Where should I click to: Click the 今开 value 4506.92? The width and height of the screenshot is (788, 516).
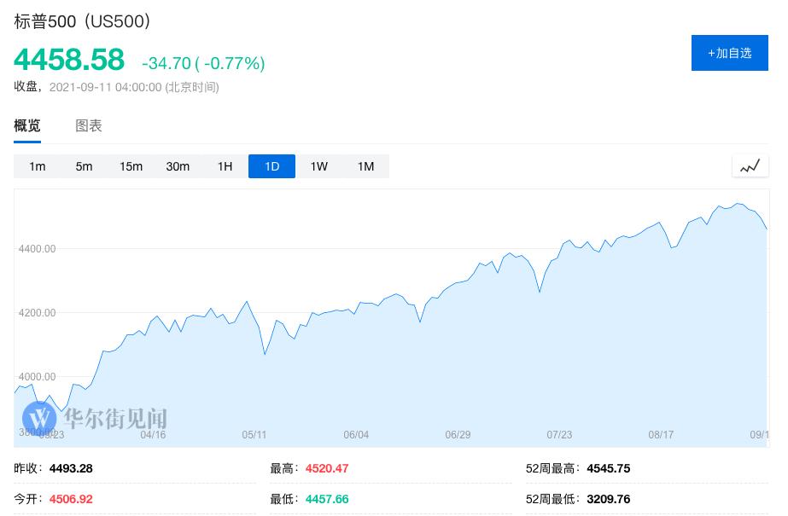coord(71,499)
